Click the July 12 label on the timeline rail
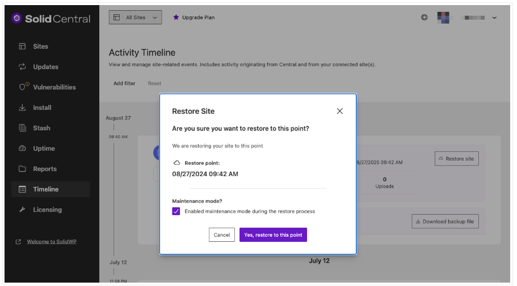The image size is (517, 286). (x=118, y=262)
